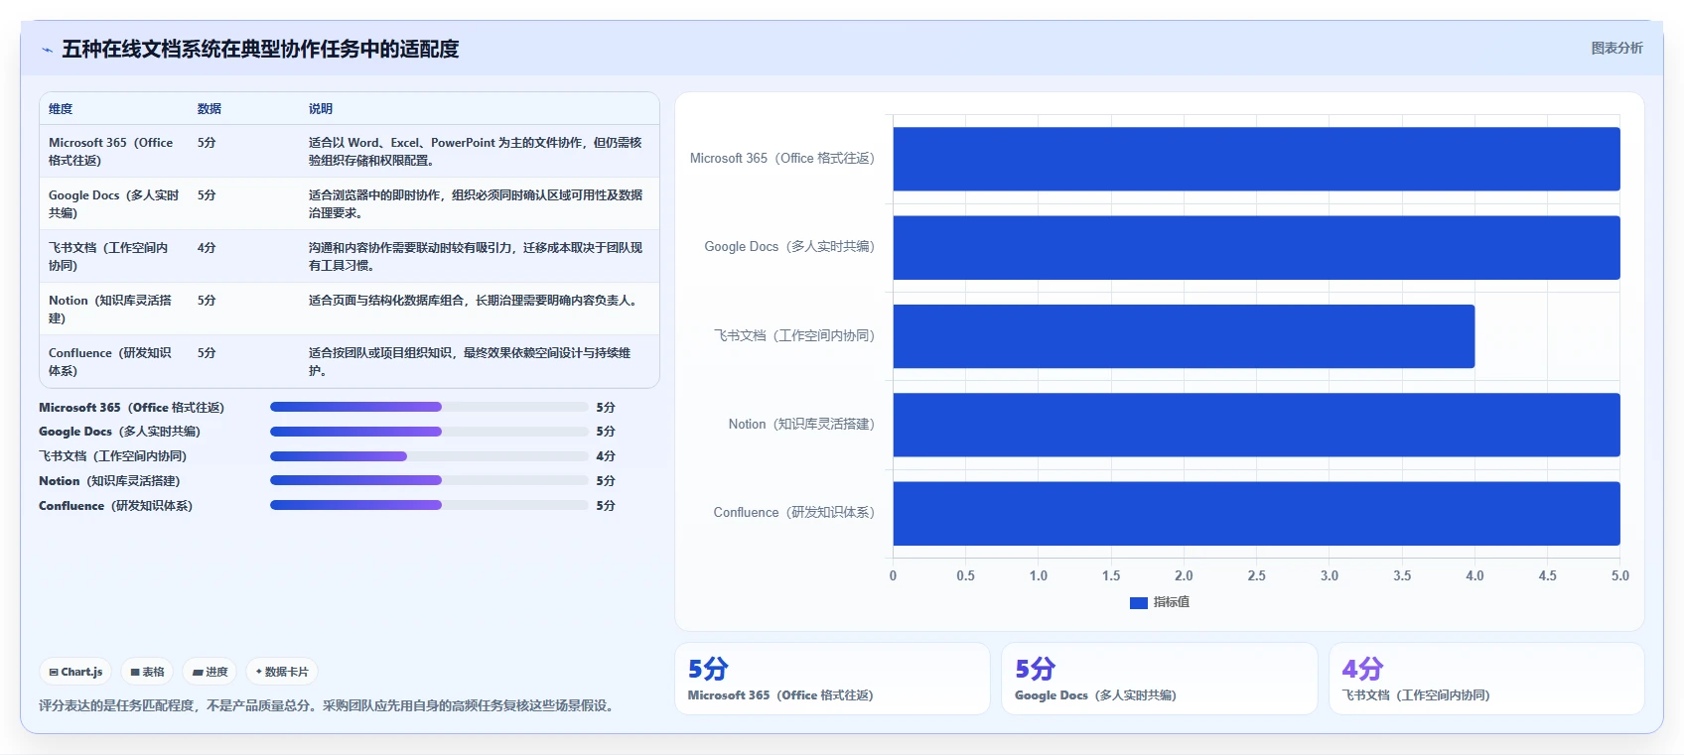The height and width of the screenshot is (755, 1684).
Task: Click the Microsoft 365 chart bar
Action: click(x=1256, y=159)
